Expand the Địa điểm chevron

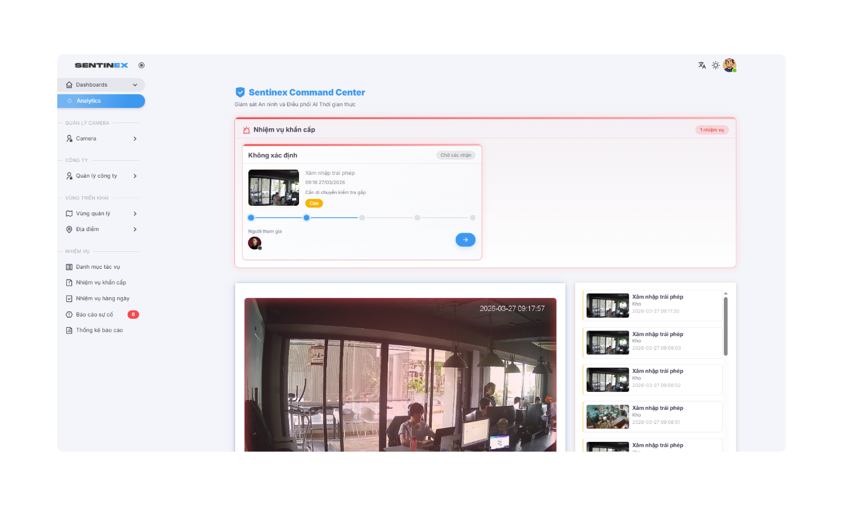coord(135,229)
